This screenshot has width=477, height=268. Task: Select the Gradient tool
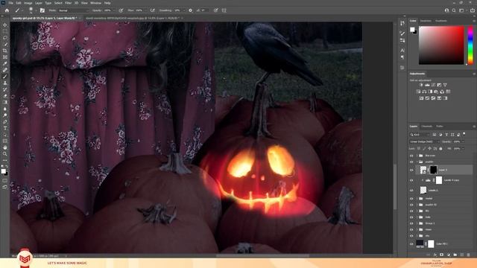(x=5, y=103)
